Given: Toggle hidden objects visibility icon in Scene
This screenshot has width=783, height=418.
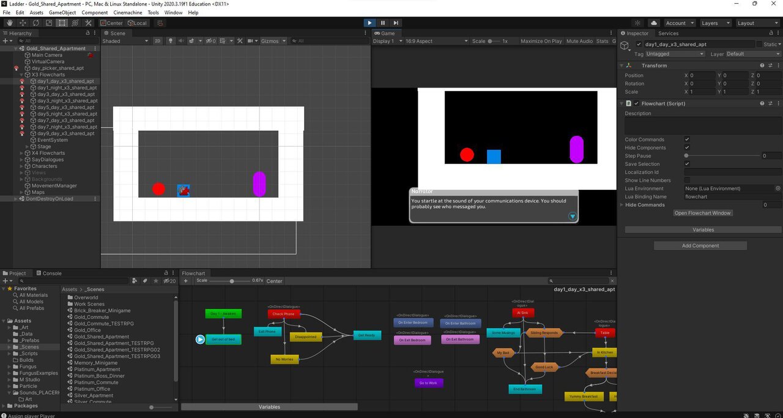Looking at the screenshot, I should [211, 41].
